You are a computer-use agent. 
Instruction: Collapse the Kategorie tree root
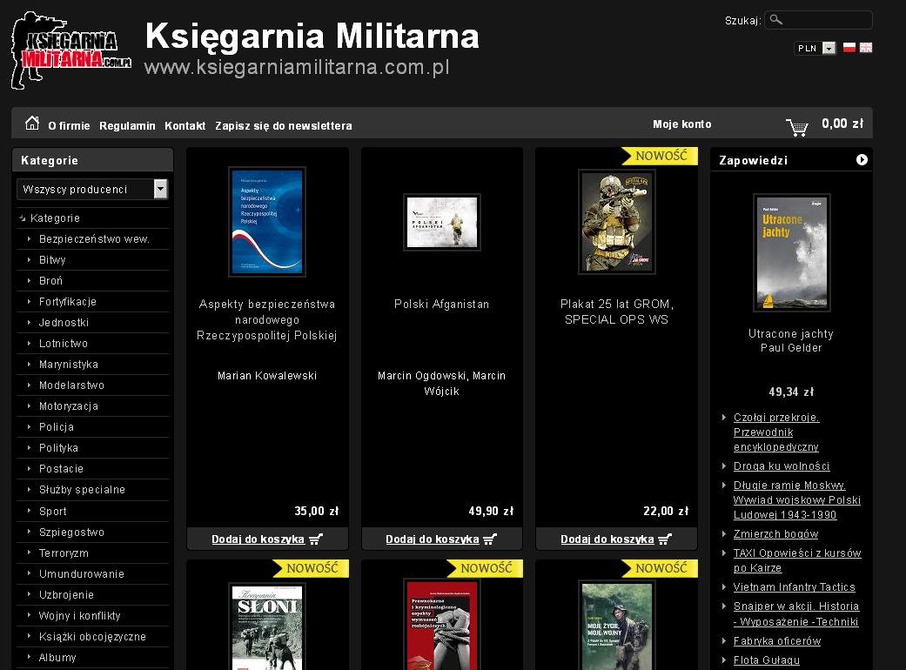[22, 218]
